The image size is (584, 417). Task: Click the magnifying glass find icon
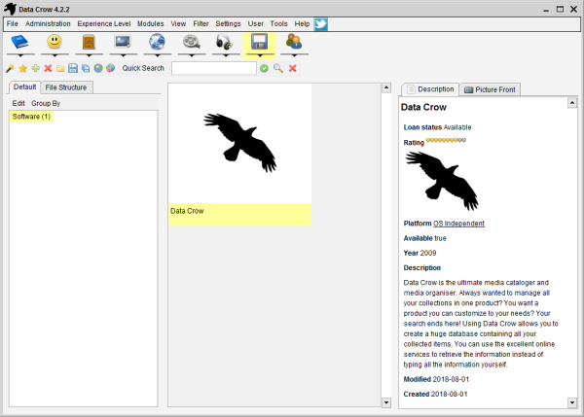tap(278, 68)
